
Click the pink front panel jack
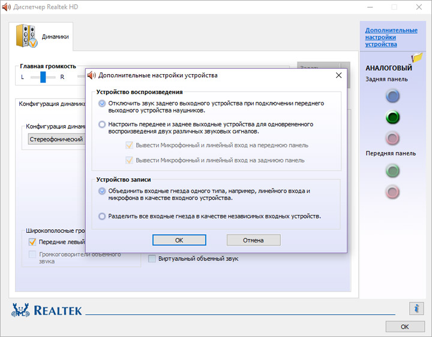pyautogui.click(x=392, y=192)
